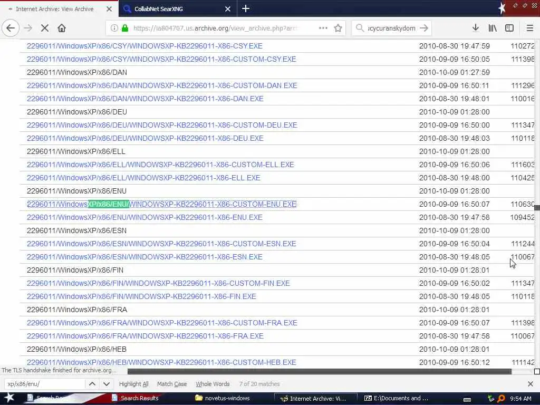Open WINDOWSXP-KB2296011-X86-CUSTOM-FRA.EXE link
540x405 pixels.
162,323
